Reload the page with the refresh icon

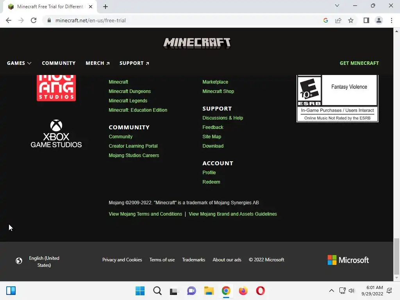[x=34, y=20]
